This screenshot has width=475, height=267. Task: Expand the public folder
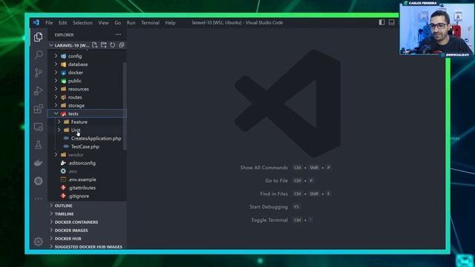[x=88, y=81]
